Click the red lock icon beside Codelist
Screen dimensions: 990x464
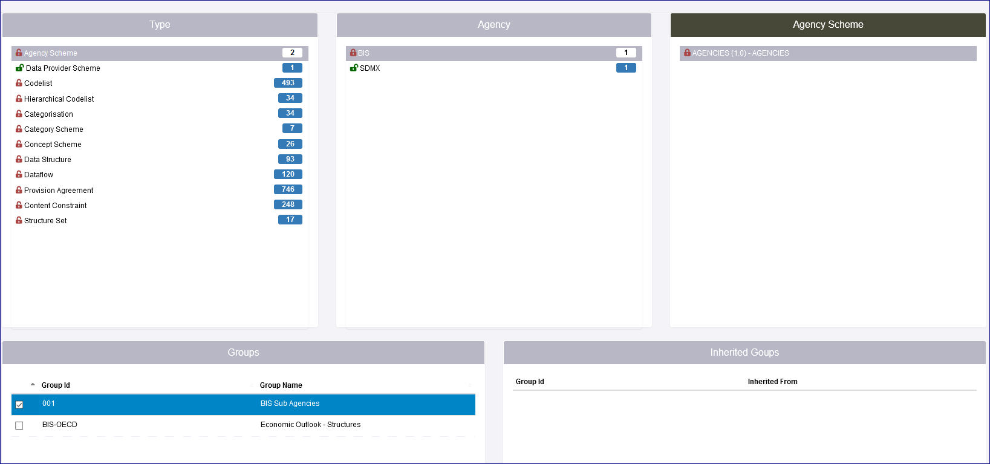[19, 83]
